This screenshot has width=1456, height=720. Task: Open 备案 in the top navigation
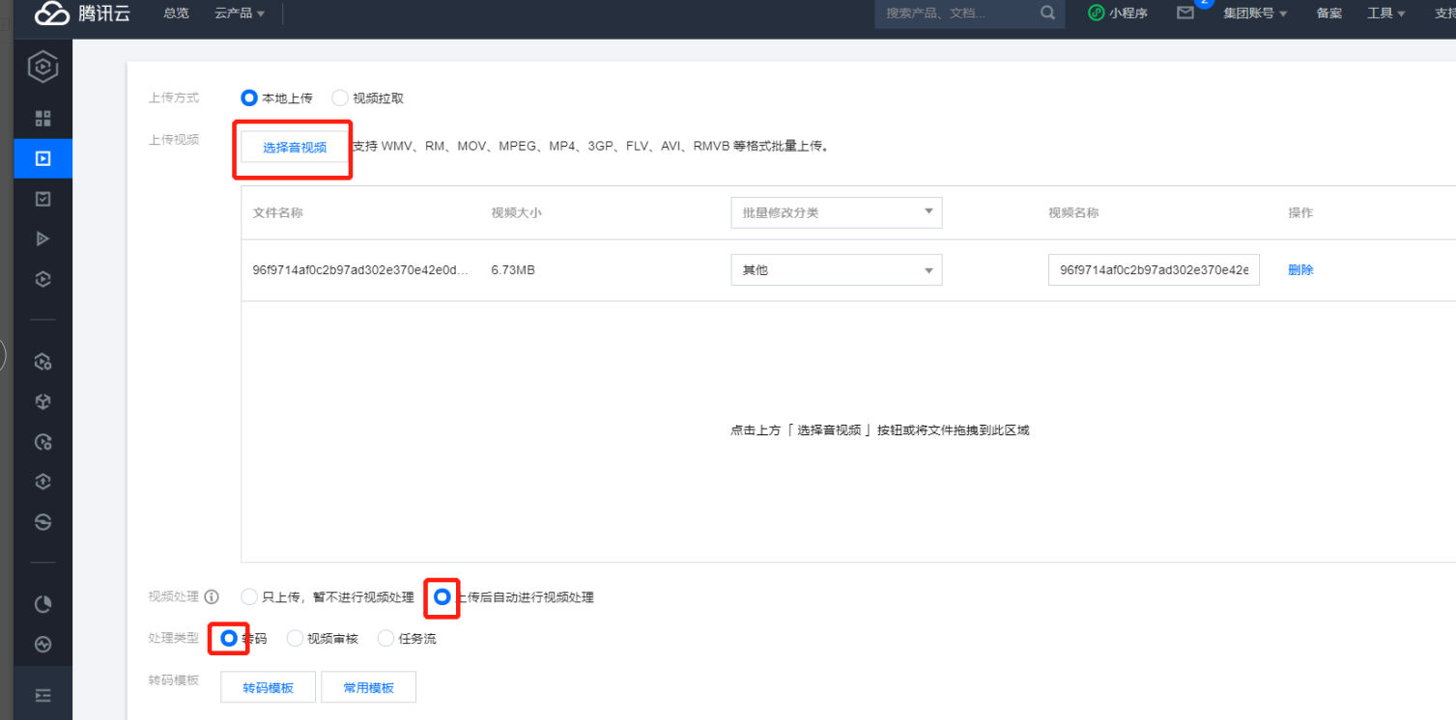[1328, 14]
